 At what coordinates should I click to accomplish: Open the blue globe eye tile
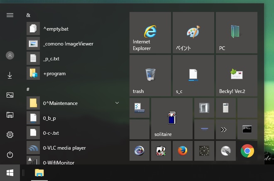pos(139,151)
